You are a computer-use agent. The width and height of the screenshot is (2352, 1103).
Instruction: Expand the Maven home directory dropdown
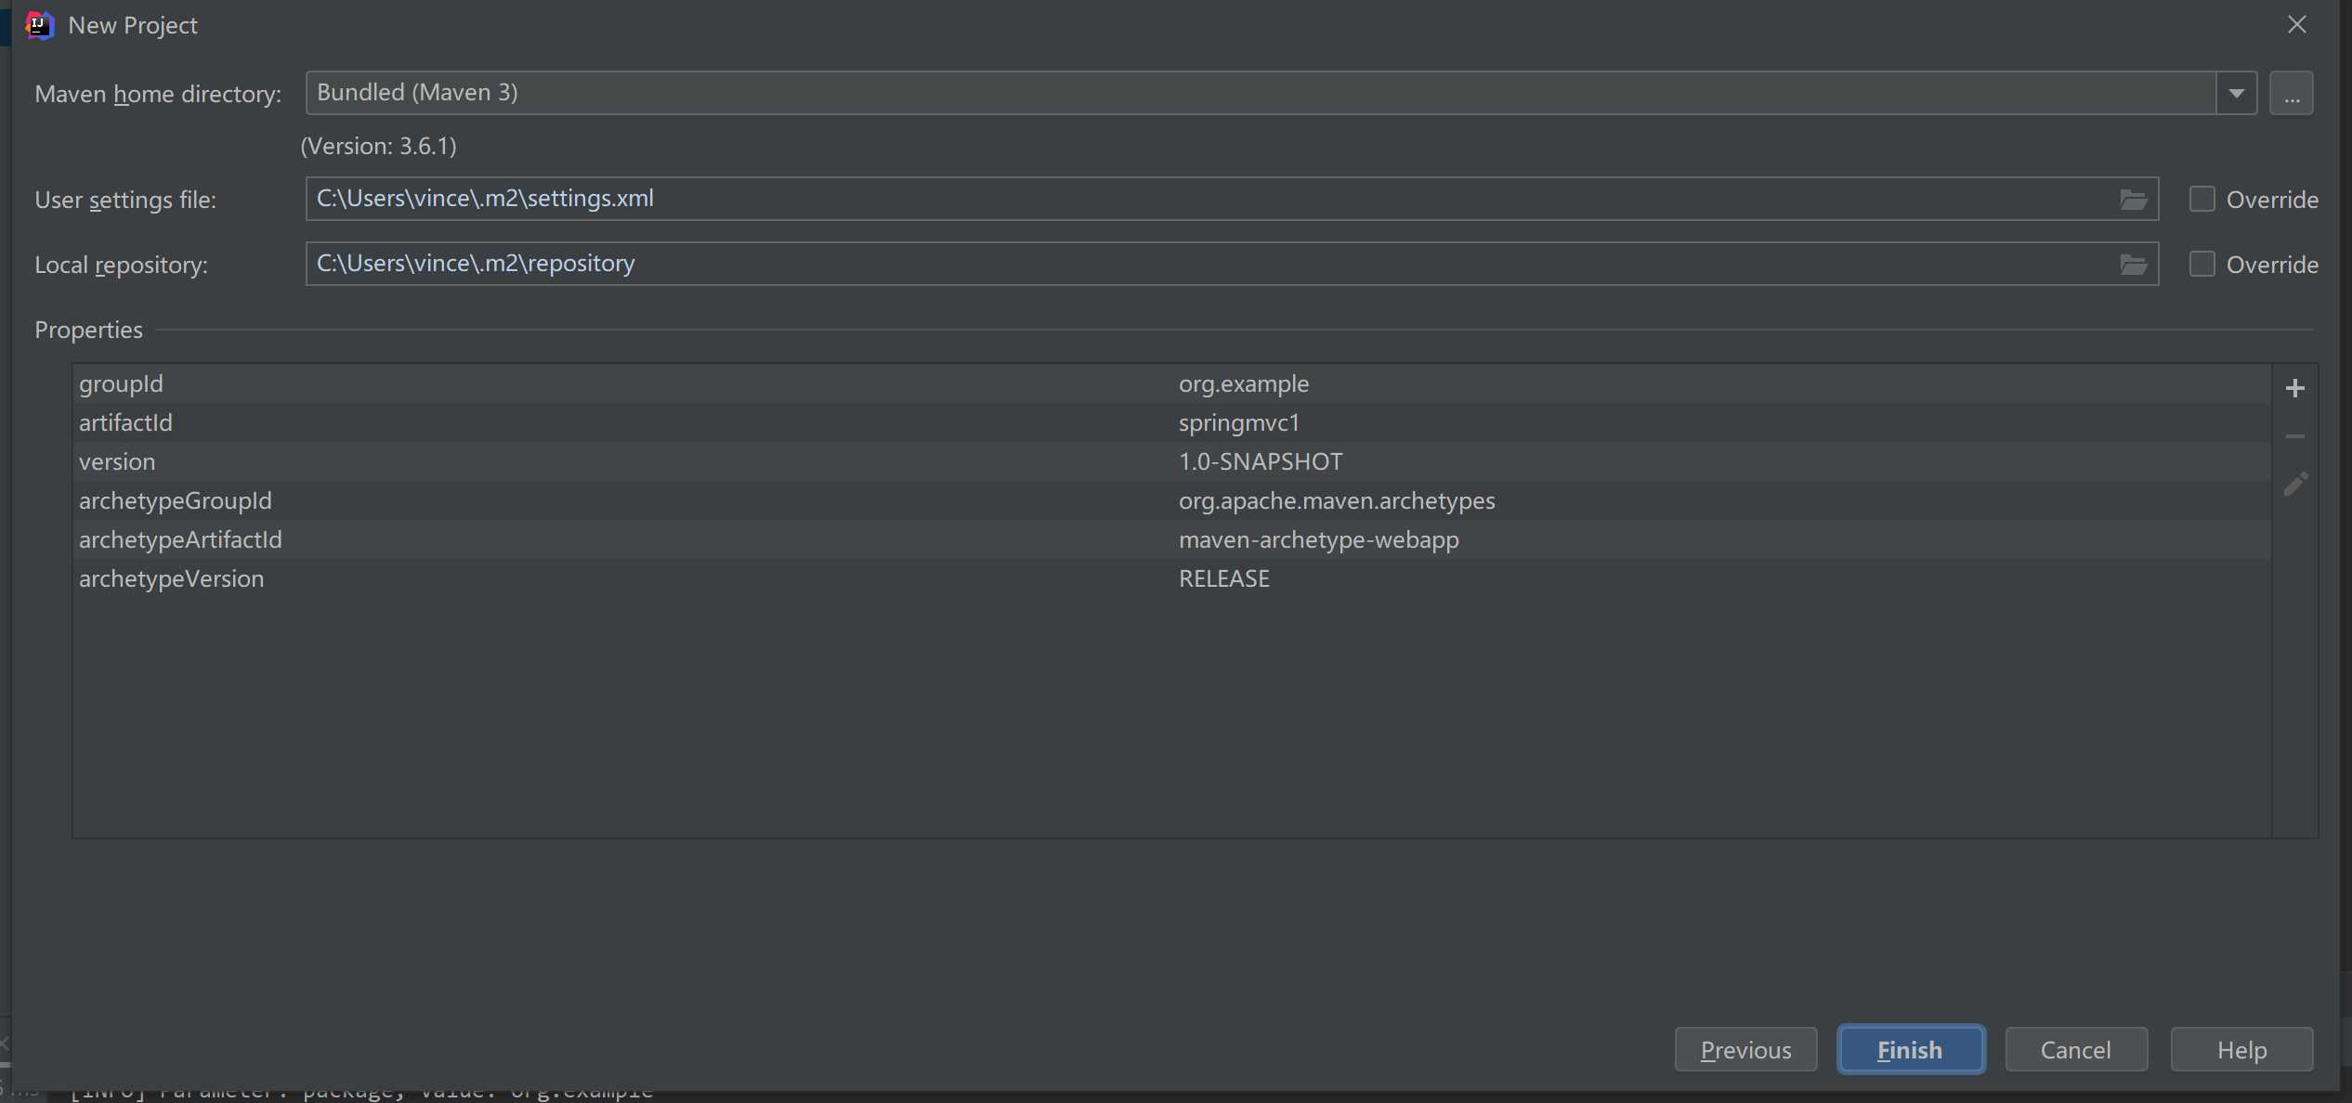(x=2237, y=91)
